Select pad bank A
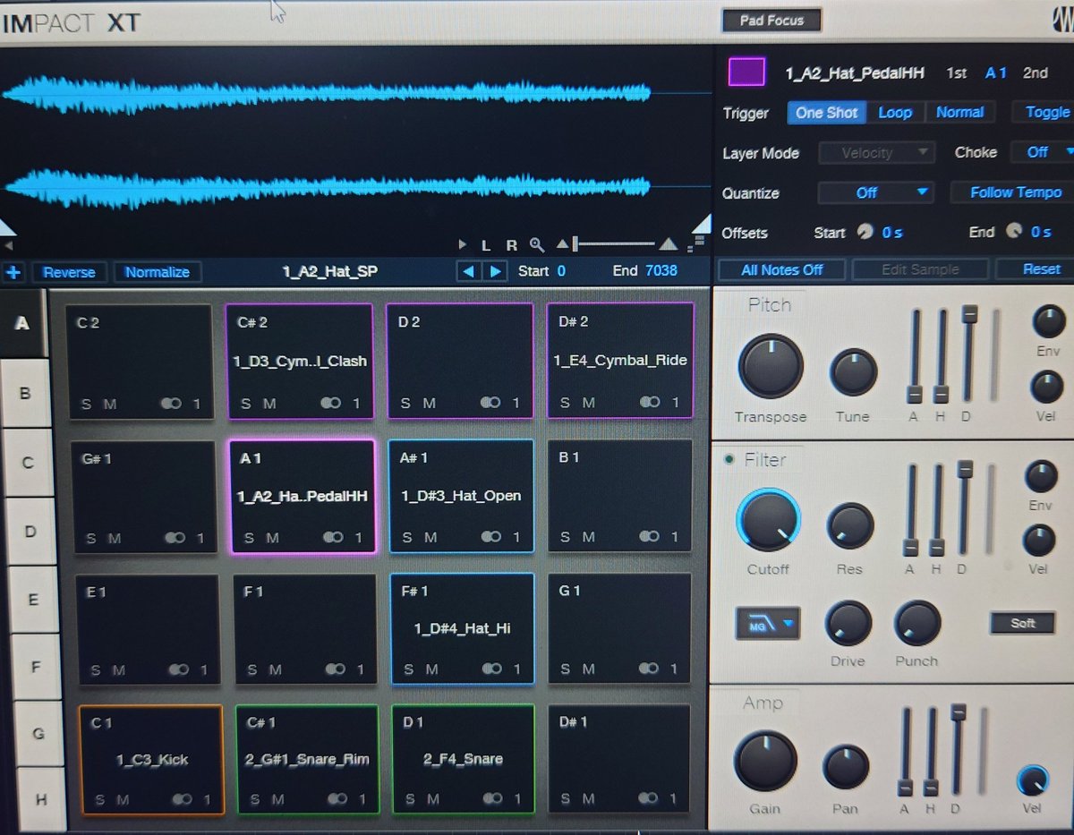The image size is (1074, 835). coord(21,324)
